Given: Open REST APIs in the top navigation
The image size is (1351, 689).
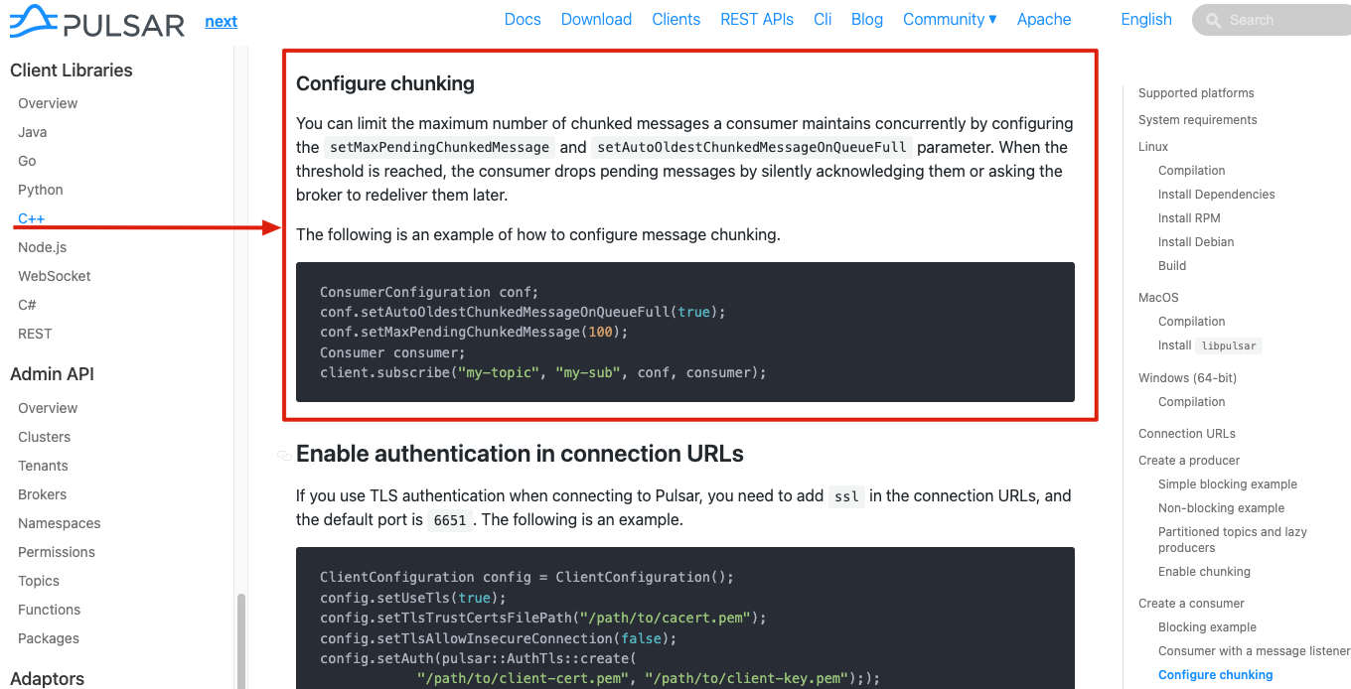Looking at the screenshot, I should click(x=757, y=19).
